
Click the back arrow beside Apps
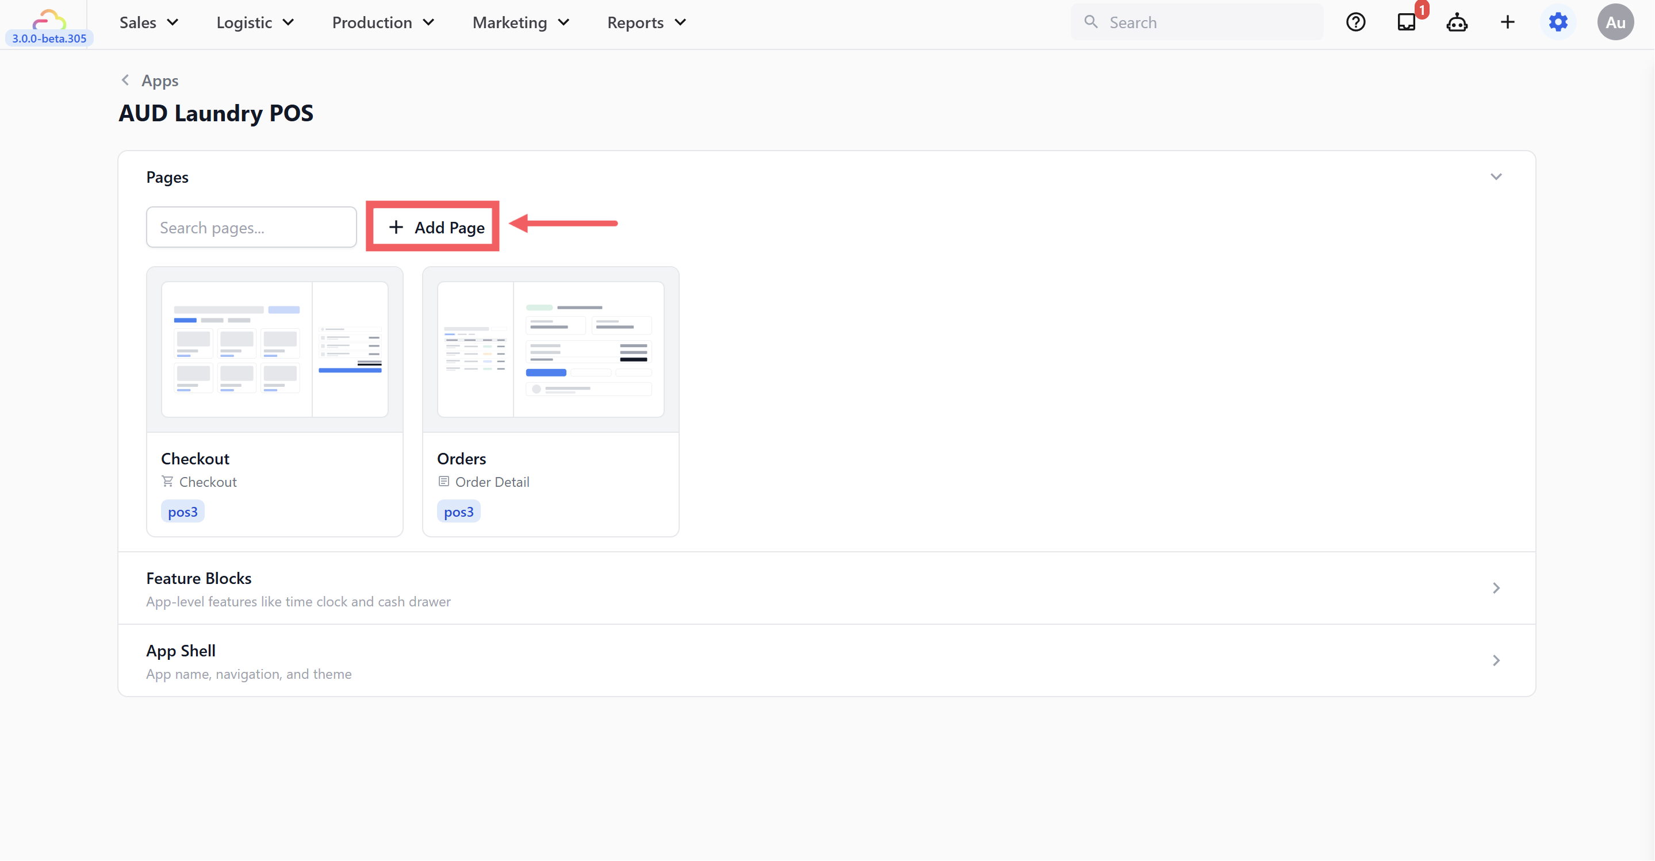coord(125,80)
